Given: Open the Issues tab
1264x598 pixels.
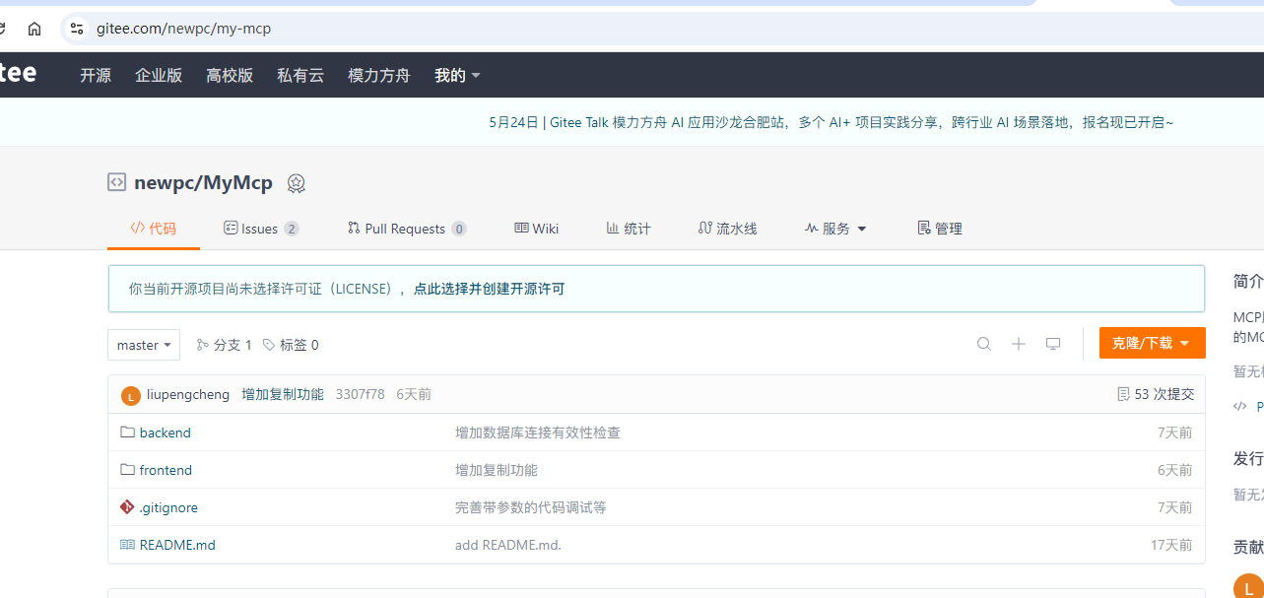Looking at the screenshot, I should click(261, 229).
